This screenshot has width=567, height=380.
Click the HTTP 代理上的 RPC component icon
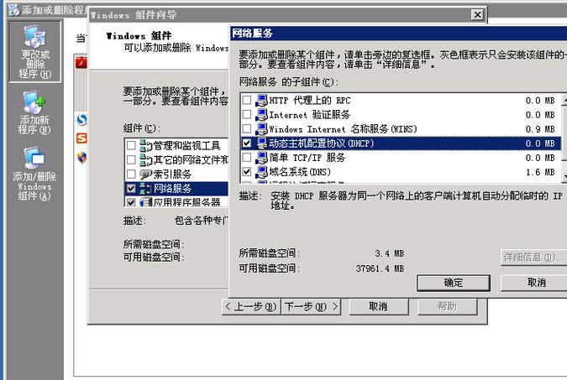(261, 100)
